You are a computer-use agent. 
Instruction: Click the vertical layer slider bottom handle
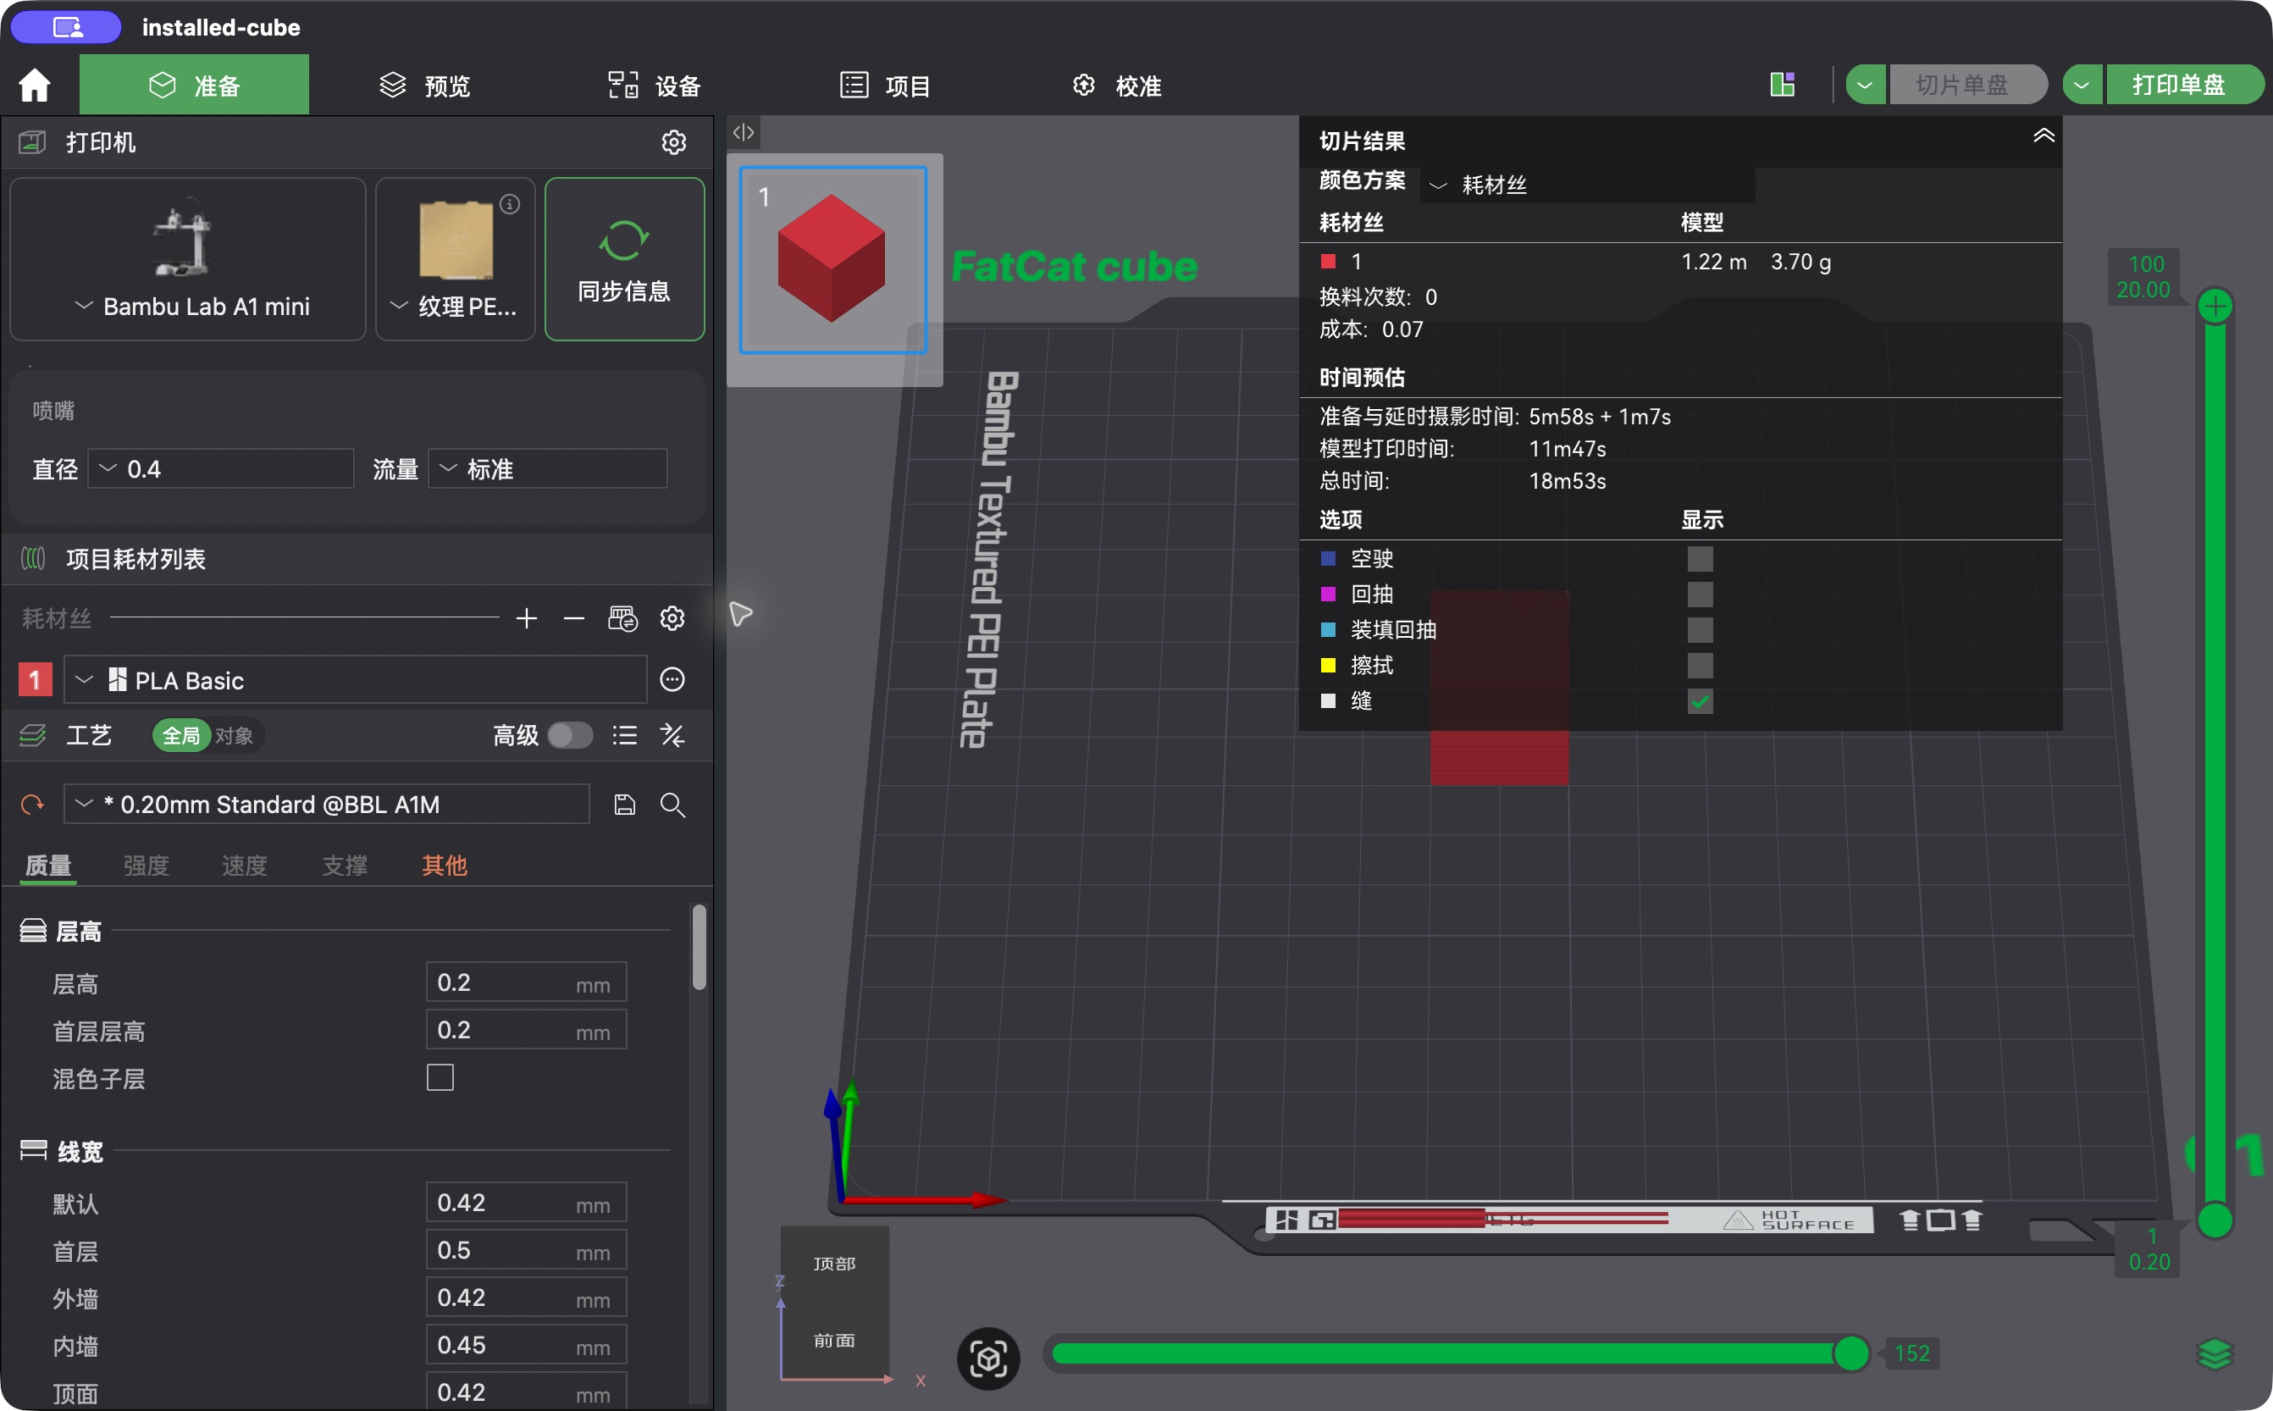pyautogui.click(x=2215, y=1220)
